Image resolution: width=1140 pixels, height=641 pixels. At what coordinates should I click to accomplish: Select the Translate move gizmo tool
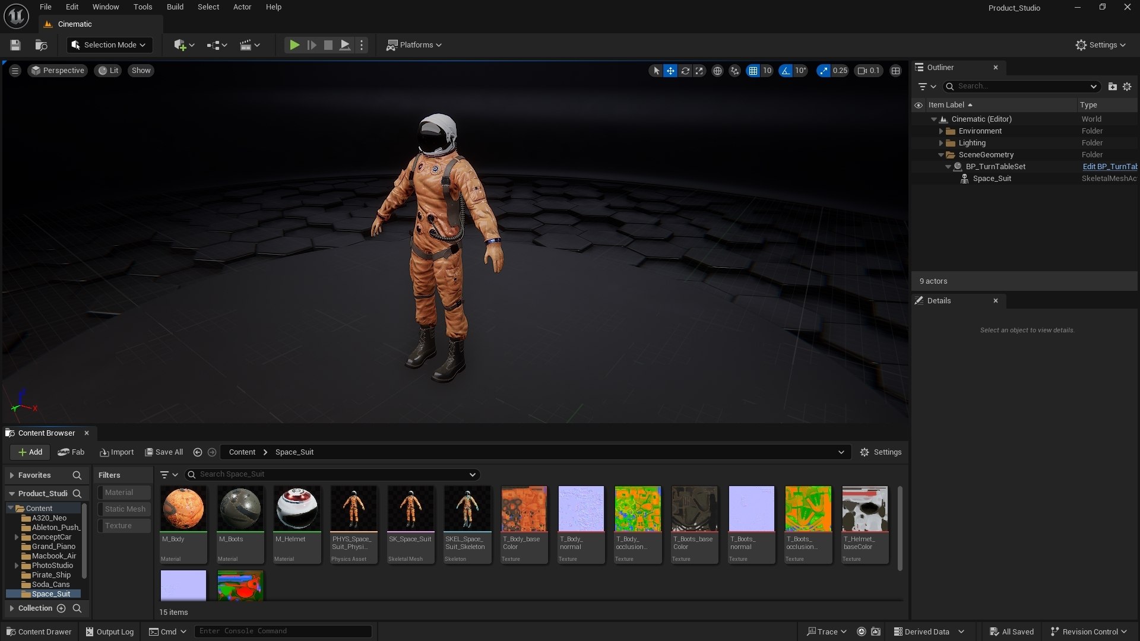pos(670,71)
